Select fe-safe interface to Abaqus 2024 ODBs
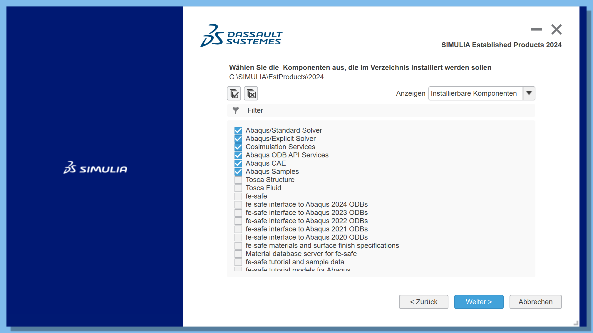Image resolution: width=593 pixels, height=333 pixels. click(306, 204)
